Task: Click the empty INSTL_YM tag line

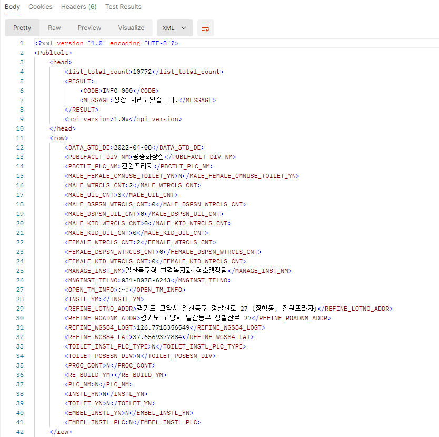Action: pyautogui.click(x=104, y=299)
